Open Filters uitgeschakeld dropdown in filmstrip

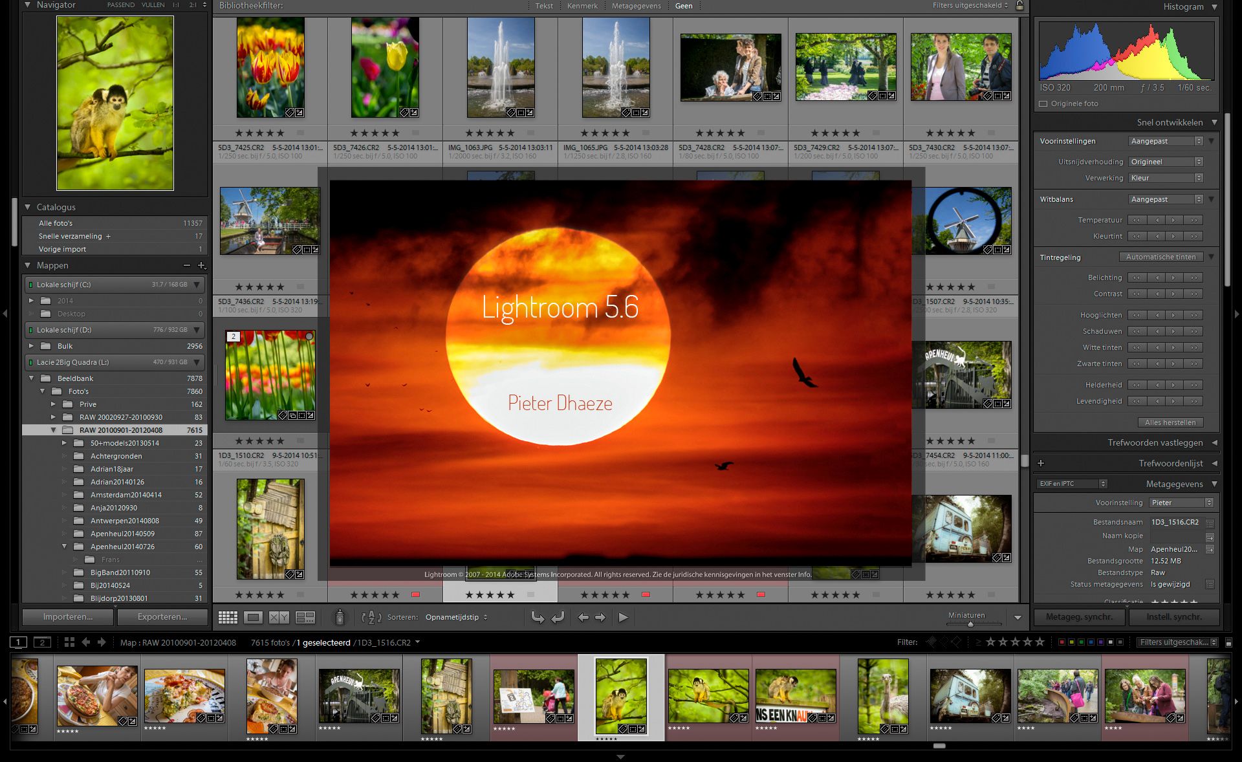pos(1178,642)
